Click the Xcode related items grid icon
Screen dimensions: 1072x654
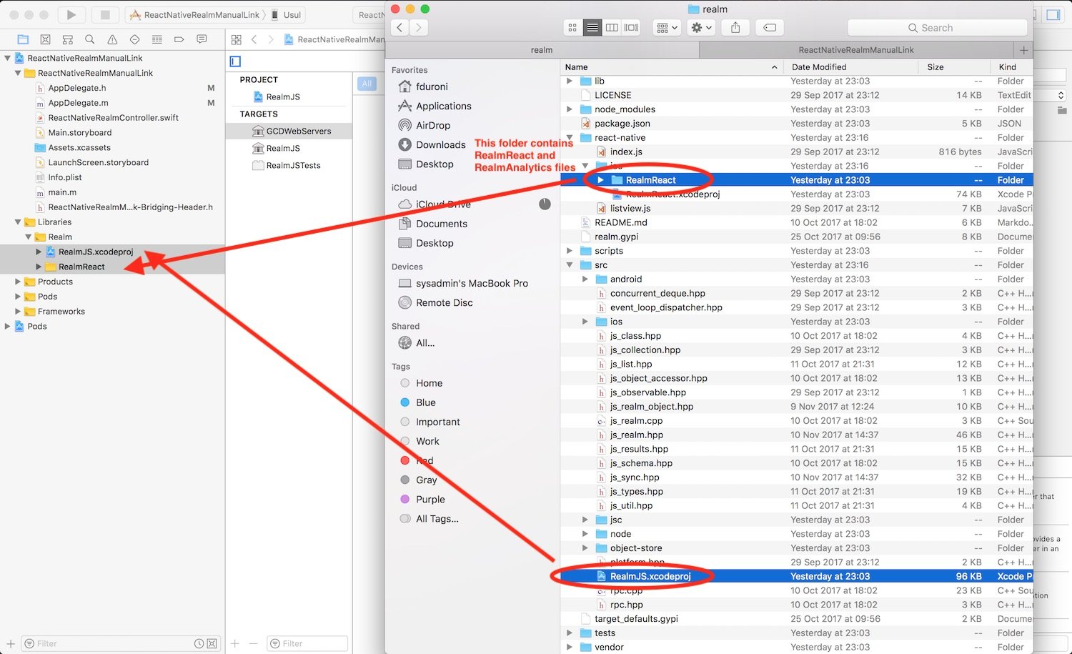(x=237, y=39)
